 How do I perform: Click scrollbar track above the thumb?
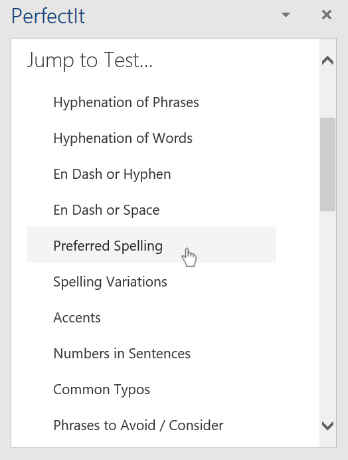pos(327,93)
